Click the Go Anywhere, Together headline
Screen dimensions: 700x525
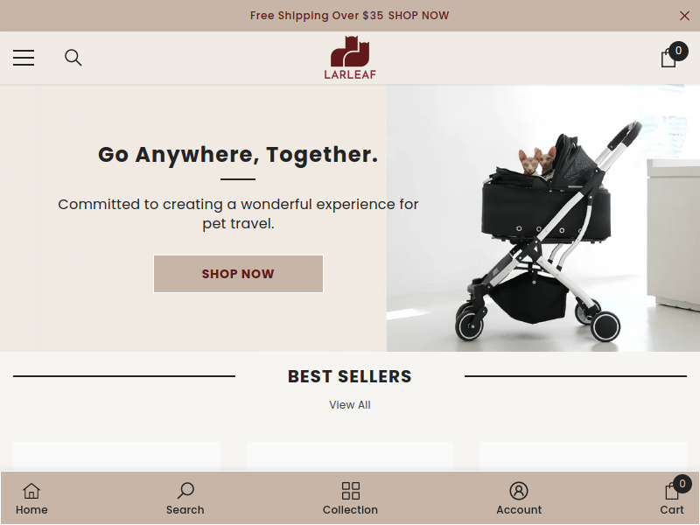238,155
